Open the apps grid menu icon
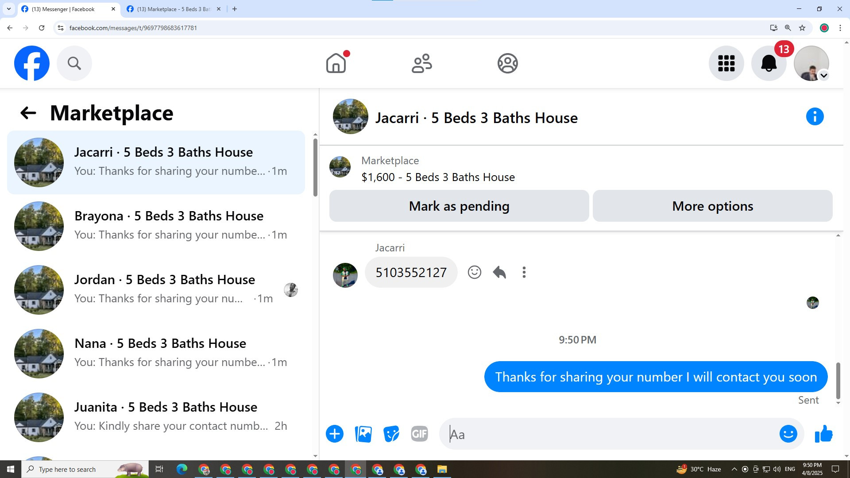The image size is (850, 478). pyautogui.click(x=726, y=63)
